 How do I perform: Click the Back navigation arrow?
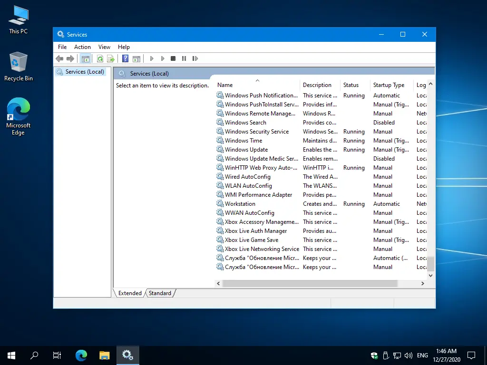59,58
